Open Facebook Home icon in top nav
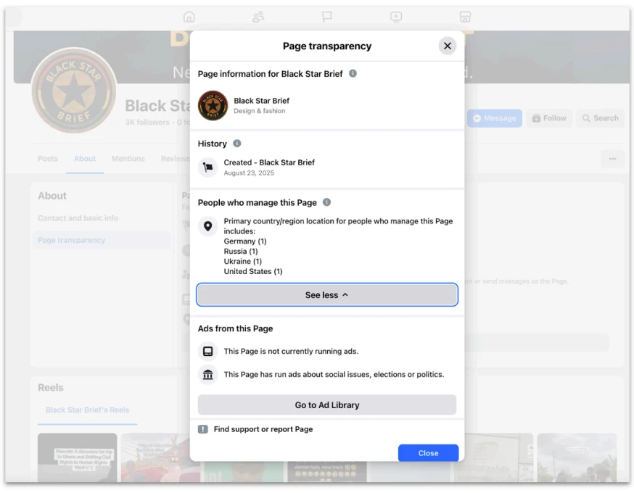 (189, 17)
